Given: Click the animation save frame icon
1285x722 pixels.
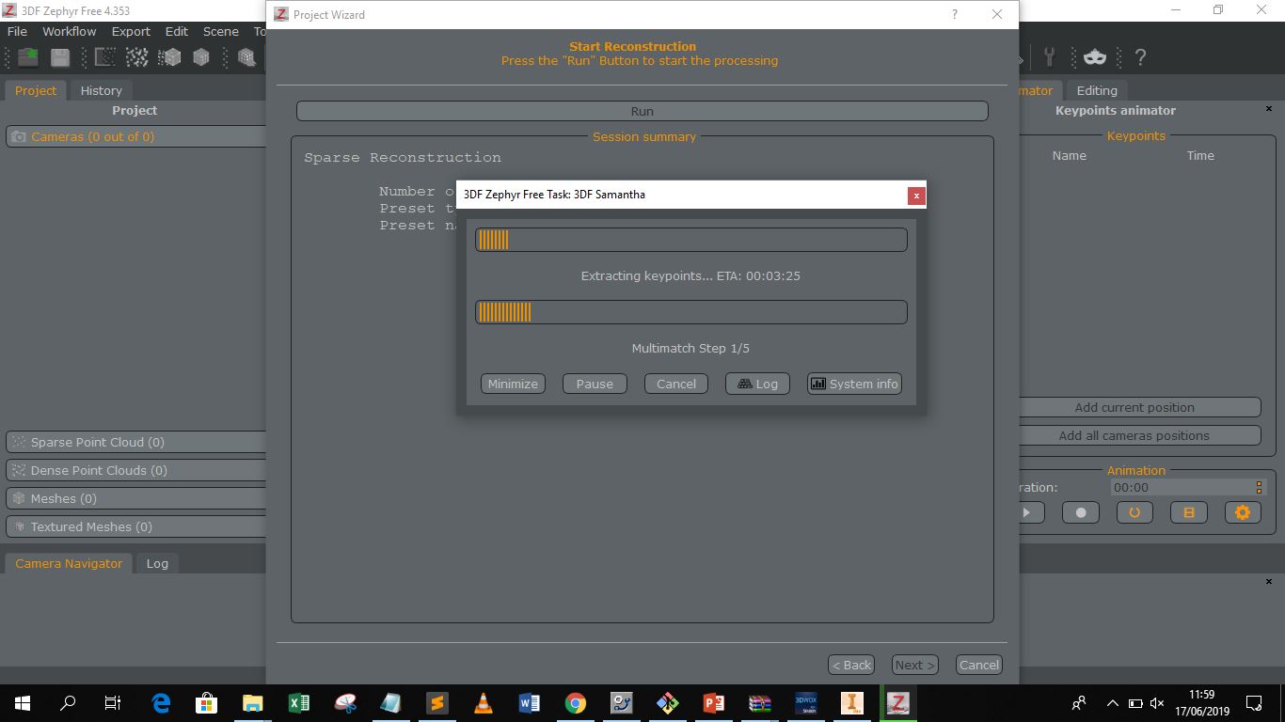Looking at the screenshot, I should 1189,512.
